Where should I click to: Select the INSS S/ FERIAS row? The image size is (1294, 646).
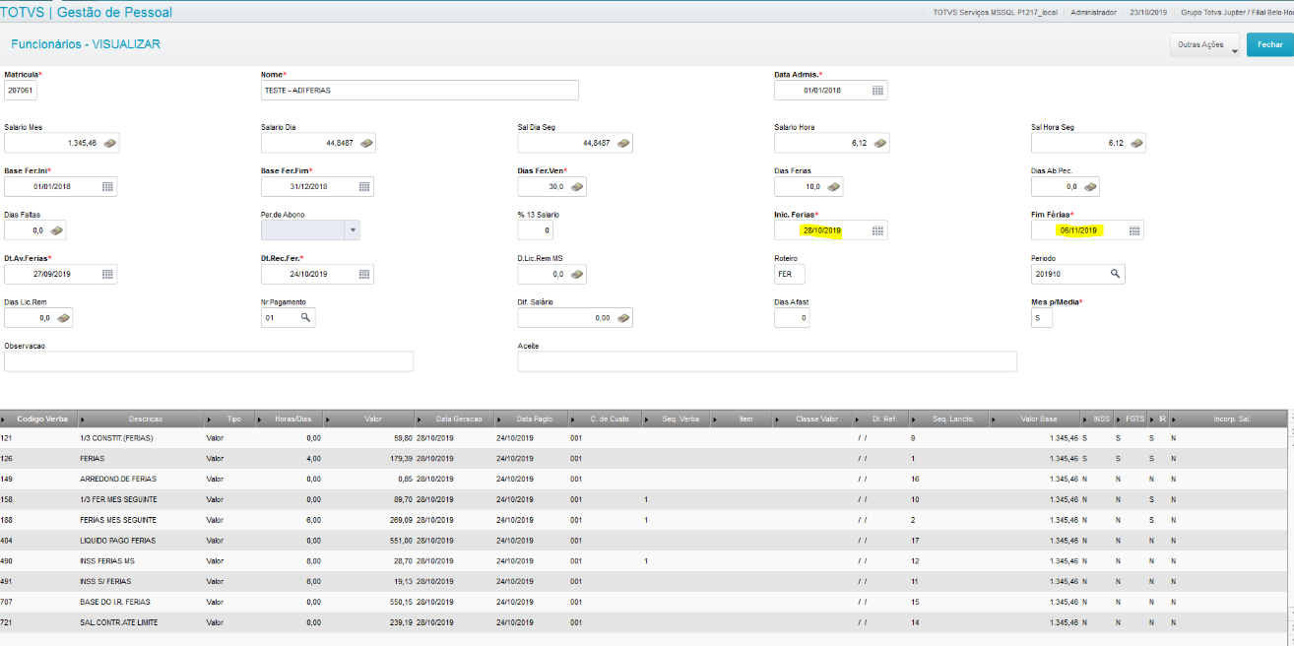643,582
